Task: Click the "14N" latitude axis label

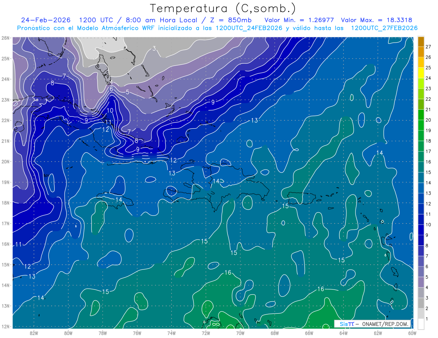Action: click(x=5, y=285)
